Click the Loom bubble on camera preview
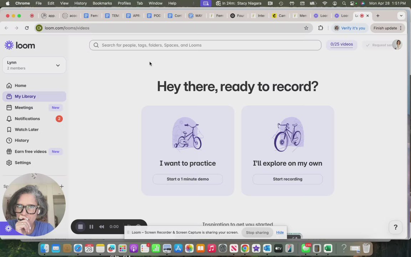The width and height of the screenshot is (411, 257). 8,228
